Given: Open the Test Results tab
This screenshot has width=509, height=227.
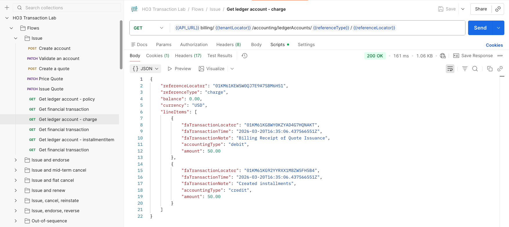Looking at the screenshot, I should [220, 56].
